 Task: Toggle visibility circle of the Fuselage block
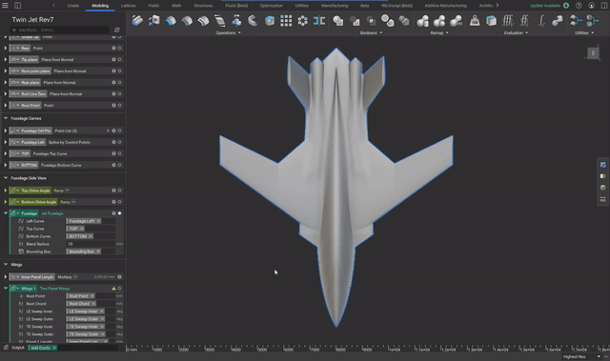119,213
